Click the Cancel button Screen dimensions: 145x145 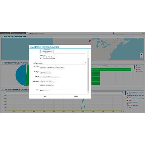tap(45, 96)
